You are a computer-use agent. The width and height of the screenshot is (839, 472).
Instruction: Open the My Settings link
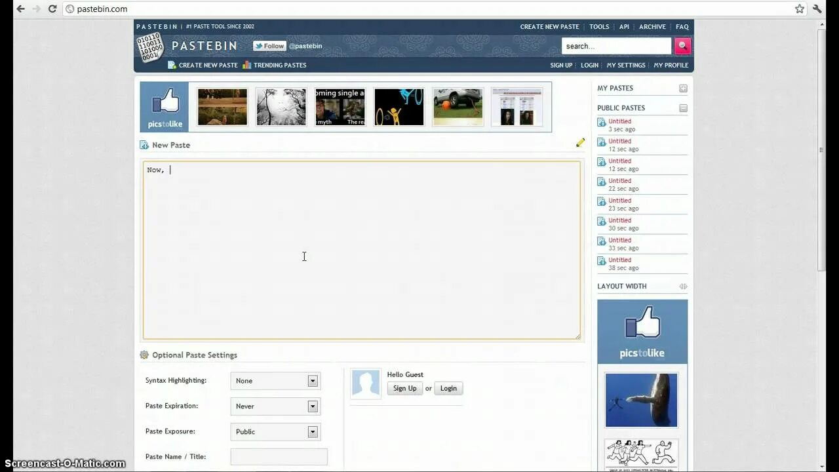[626, 66]
